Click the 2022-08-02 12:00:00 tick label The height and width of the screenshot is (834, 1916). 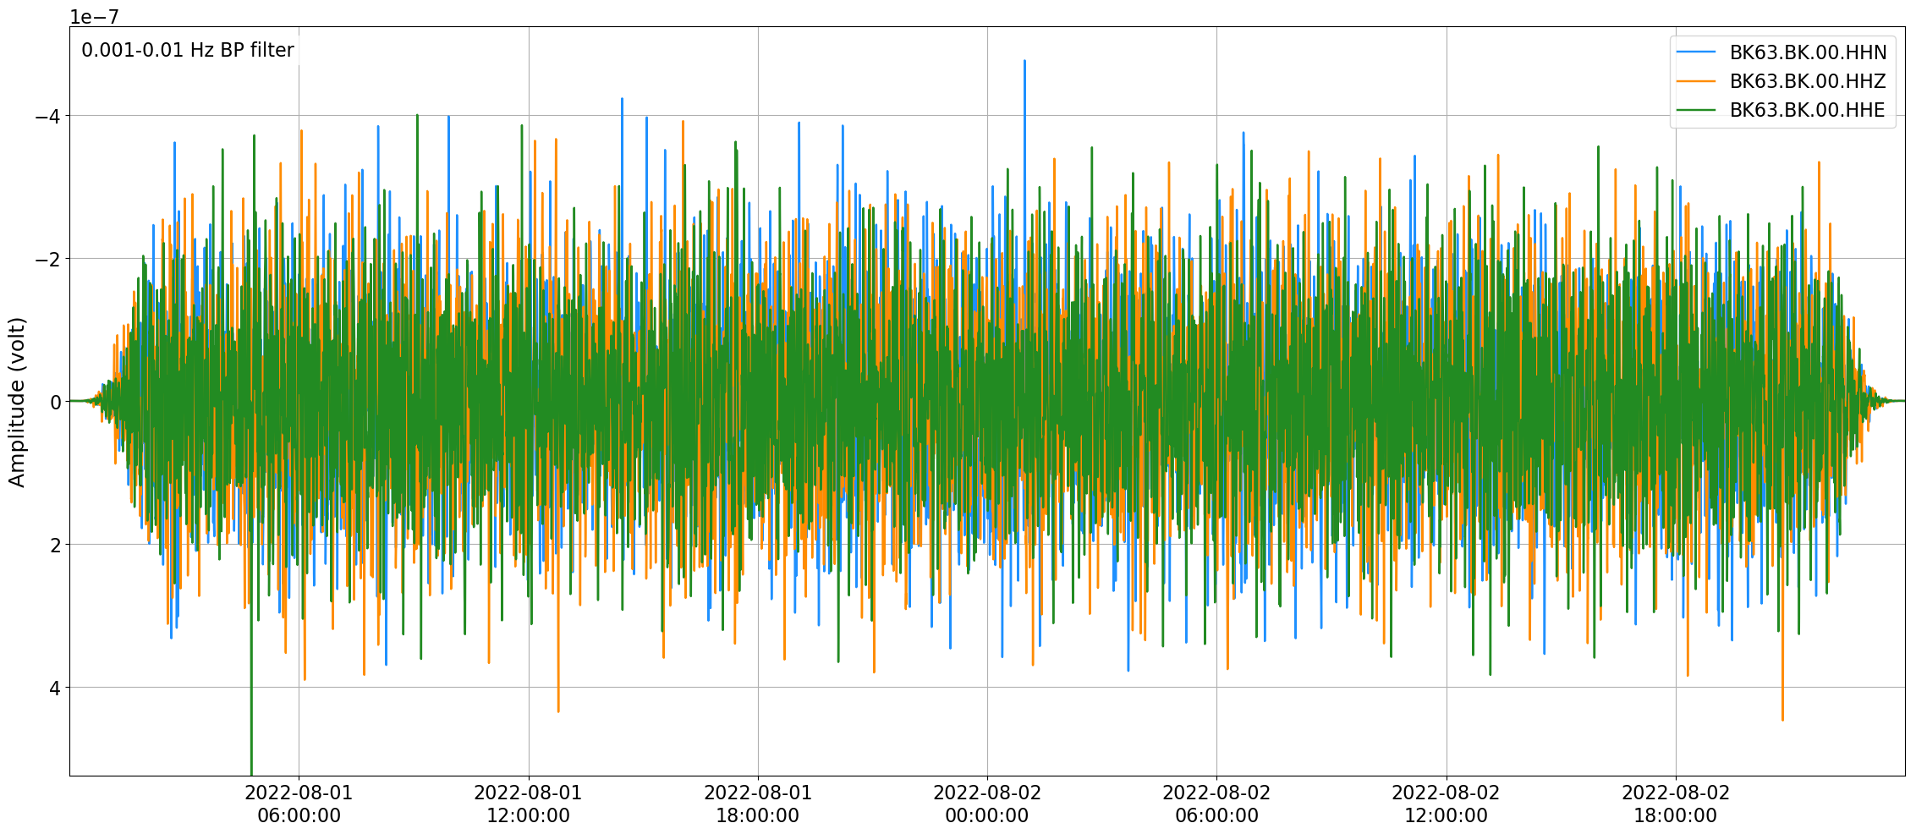pyautogui.click(x=1446, y=804)
